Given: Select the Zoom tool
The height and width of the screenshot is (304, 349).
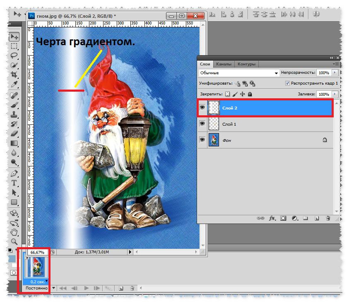Looking at the screenshot, I should [x=14, y=241].
